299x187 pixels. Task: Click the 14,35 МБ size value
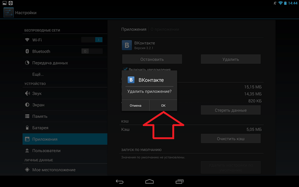[x=253, y=94]
